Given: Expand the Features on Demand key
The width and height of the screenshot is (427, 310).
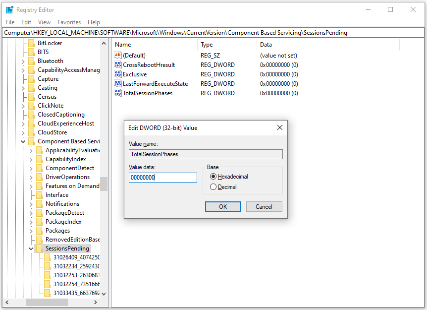Looking at the screenshot, I should (x=31, y=186).
